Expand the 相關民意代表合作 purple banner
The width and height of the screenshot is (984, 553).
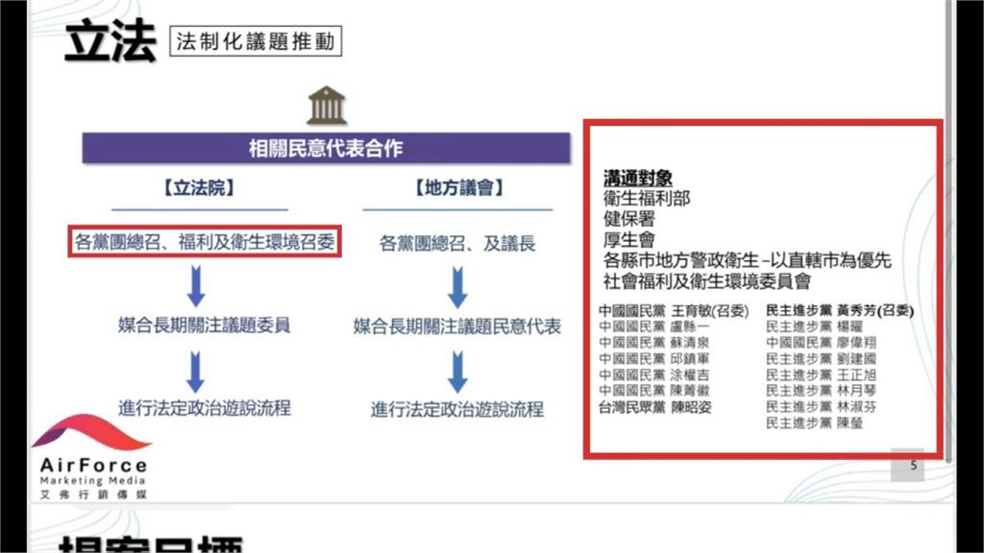pos(328,146)
